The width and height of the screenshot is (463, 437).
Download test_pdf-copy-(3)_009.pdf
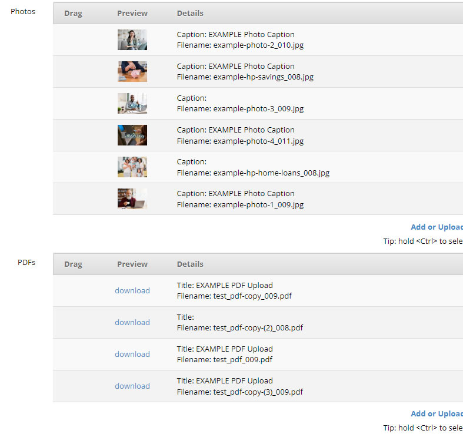(132, 386)
